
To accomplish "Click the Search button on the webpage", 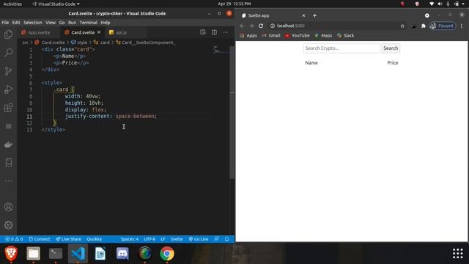I will point(391,48).
